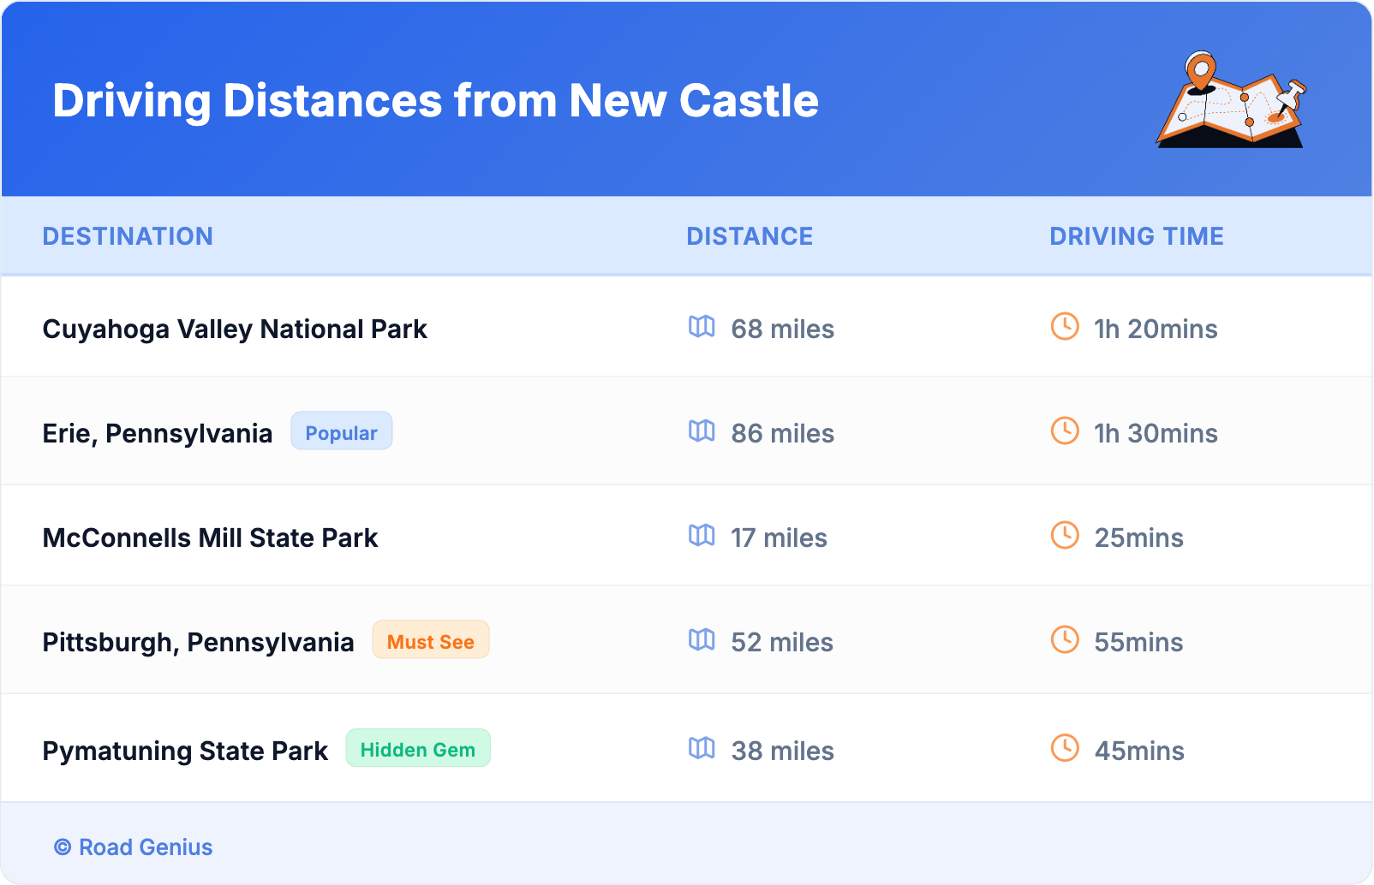
Task: Click the Distance column header
Action: [750, 236]
